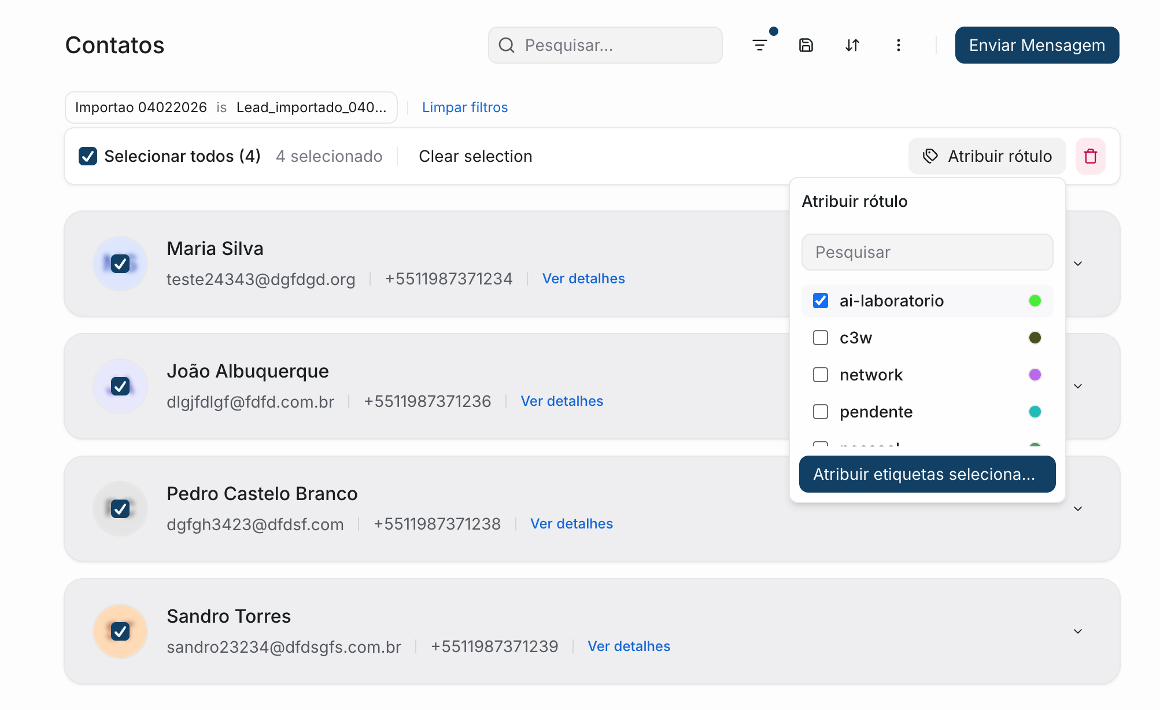Uncheck the ai-laboratorio label

[820, 301]
